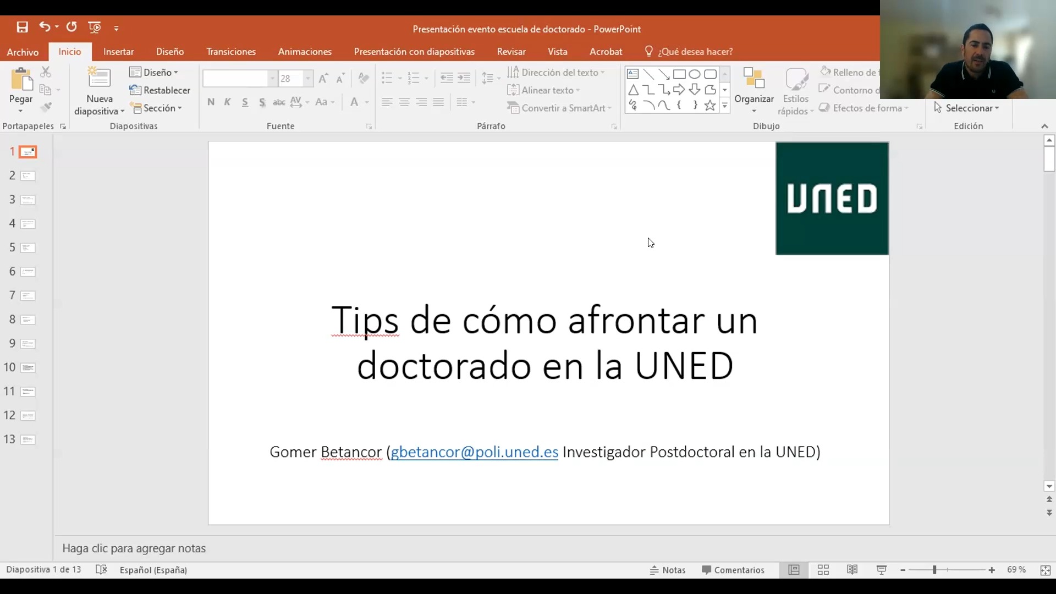Click the zoom slider handle
Viewport: 1056px width, 594px height.
(x=934, y=570)
